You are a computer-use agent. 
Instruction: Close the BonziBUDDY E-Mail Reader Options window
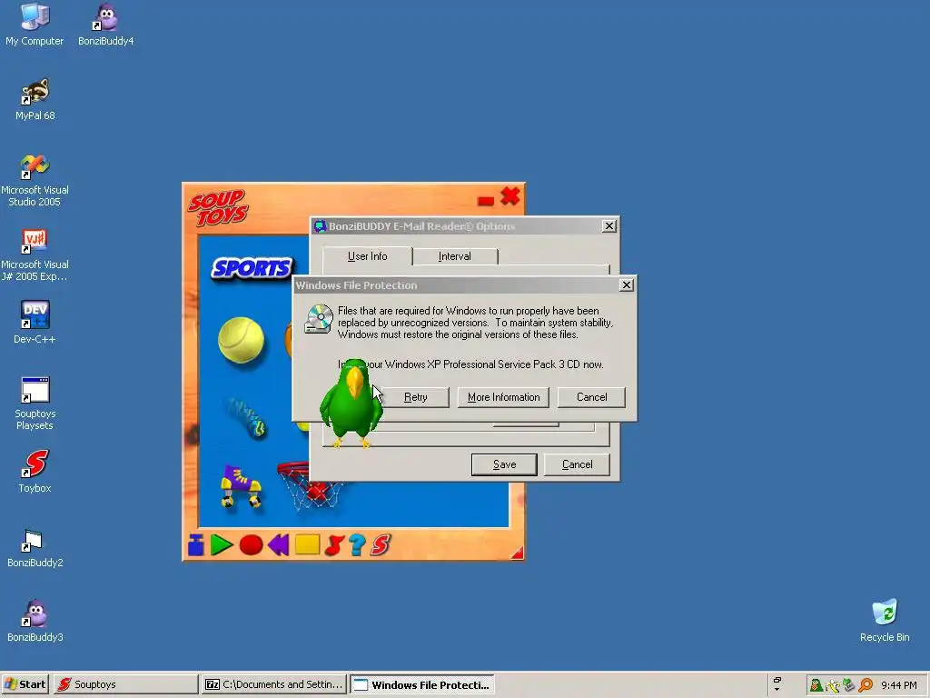pyautogui.click(x=609, y=226)
